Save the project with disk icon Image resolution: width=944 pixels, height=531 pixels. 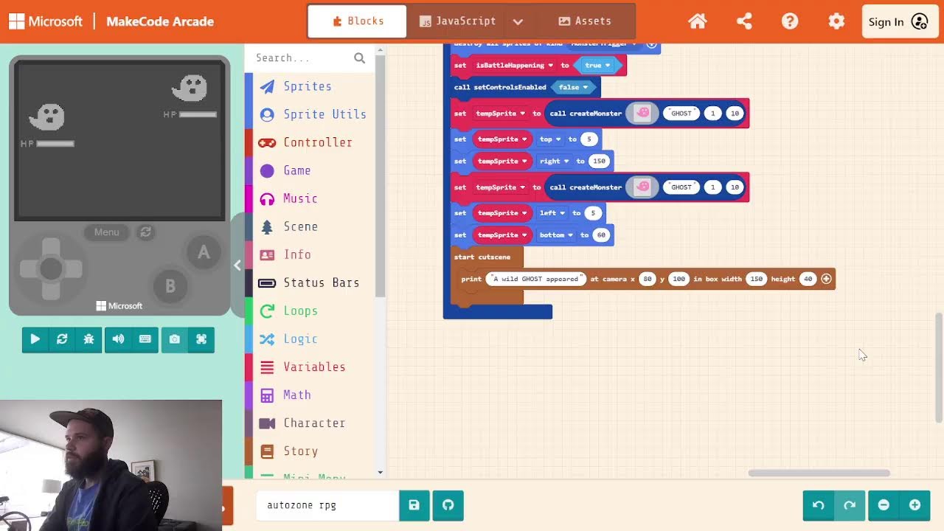pos(414,505)
